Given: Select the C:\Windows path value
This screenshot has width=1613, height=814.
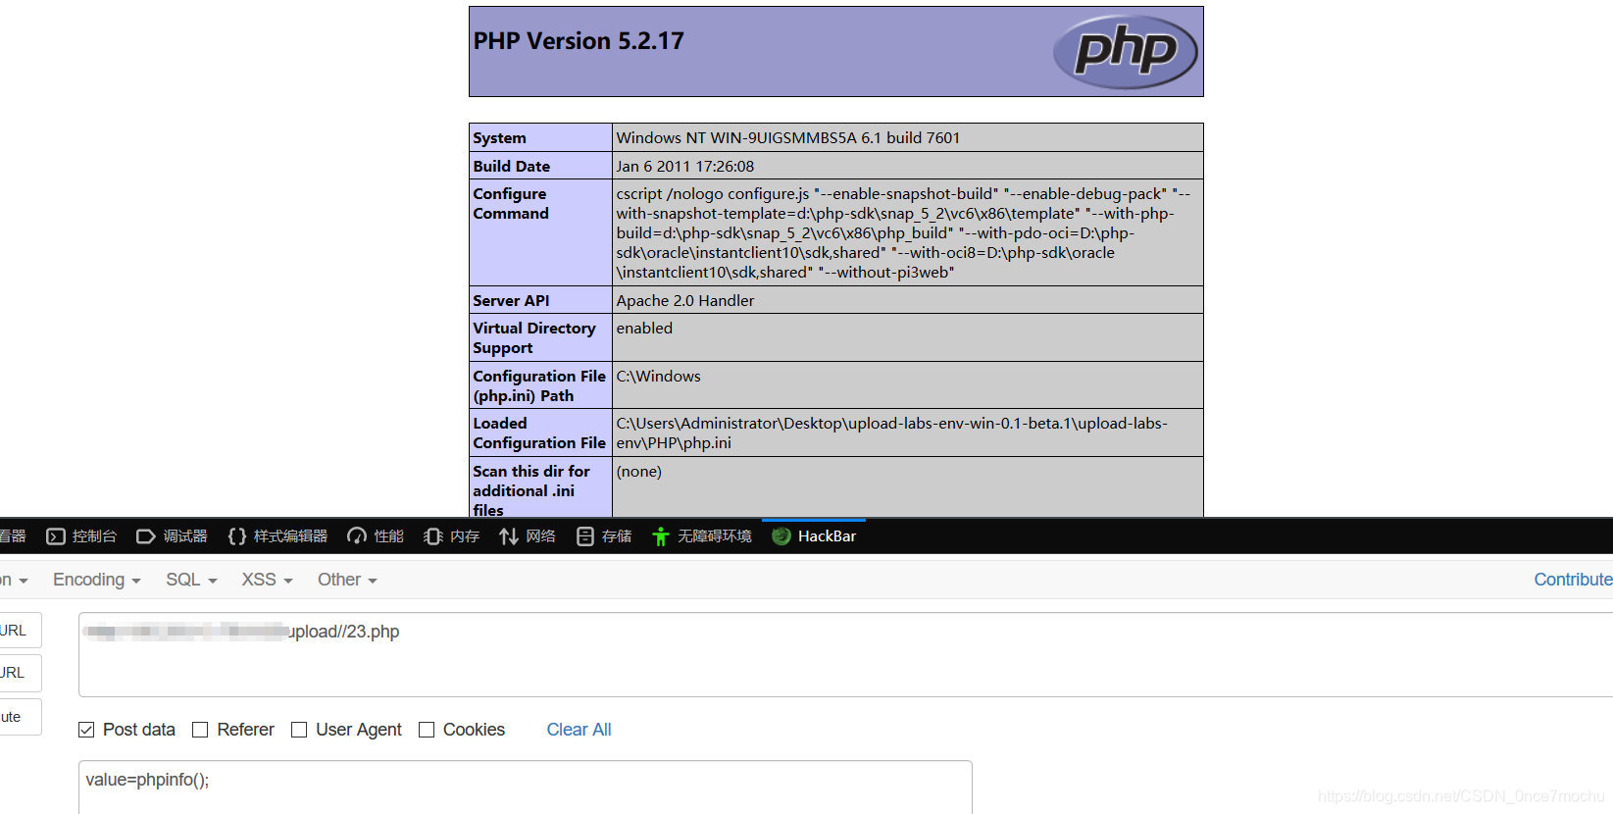Looking at the screenshot, I should (658, 377).
